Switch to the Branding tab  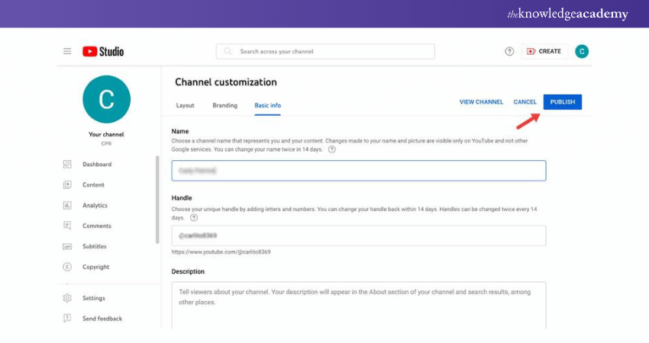[x=224, y=105]
